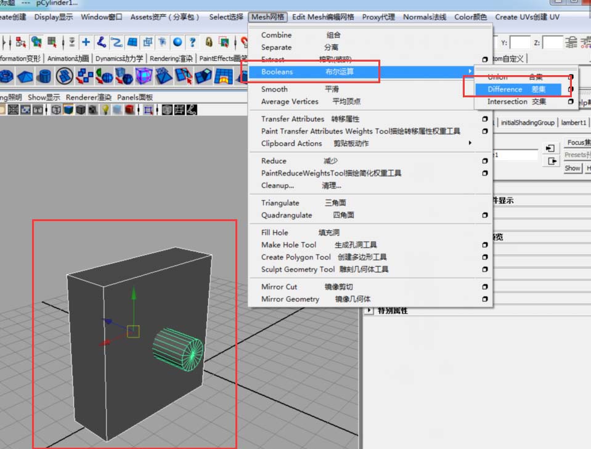Click the green half-sphere mirror shelf icon
Screen dimensions: 591x449
tap(104, 76)
